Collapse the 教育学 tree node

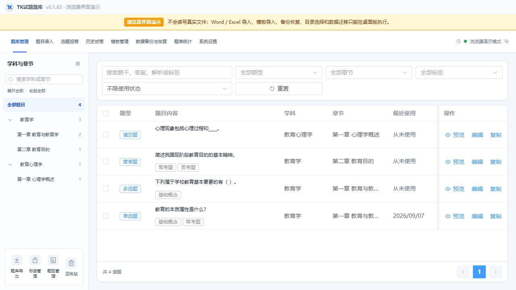(10, 120)
